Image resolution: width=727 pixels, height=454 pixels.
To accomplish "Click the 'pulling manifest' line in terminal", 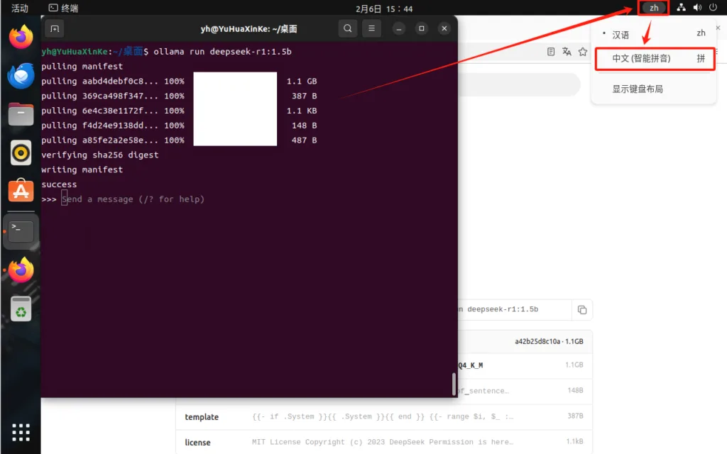I will (82, 66).
